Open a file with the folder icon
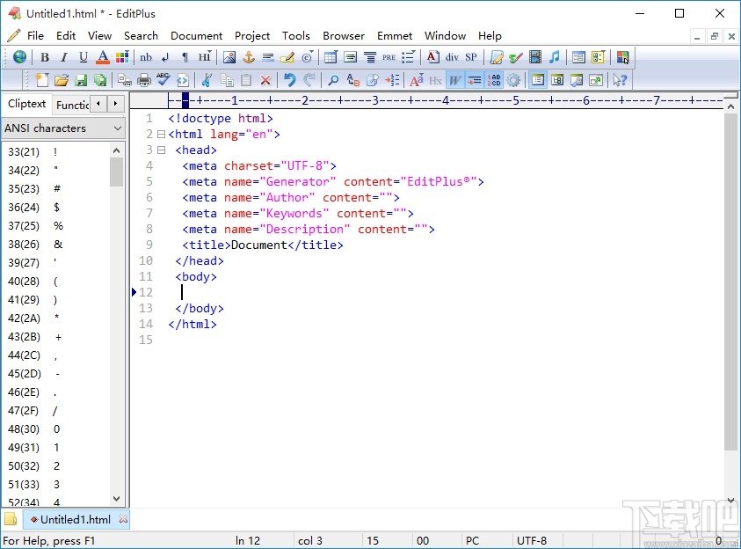741x549 pixels. [62, 80]
